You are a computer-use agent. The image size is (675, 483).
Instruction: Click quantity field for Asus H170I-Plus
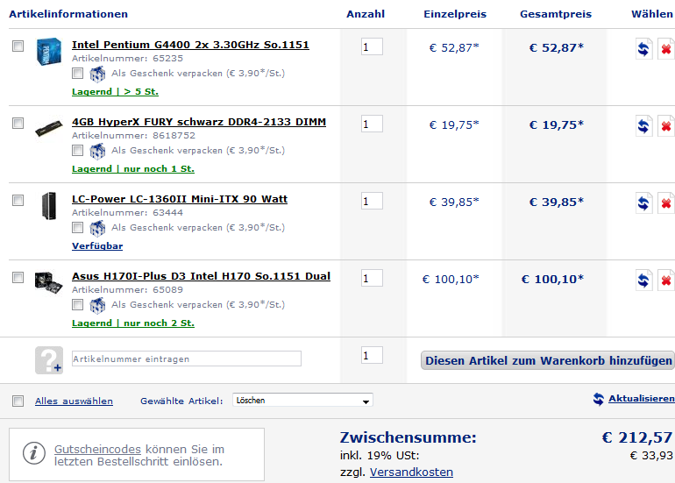(372, 278)
